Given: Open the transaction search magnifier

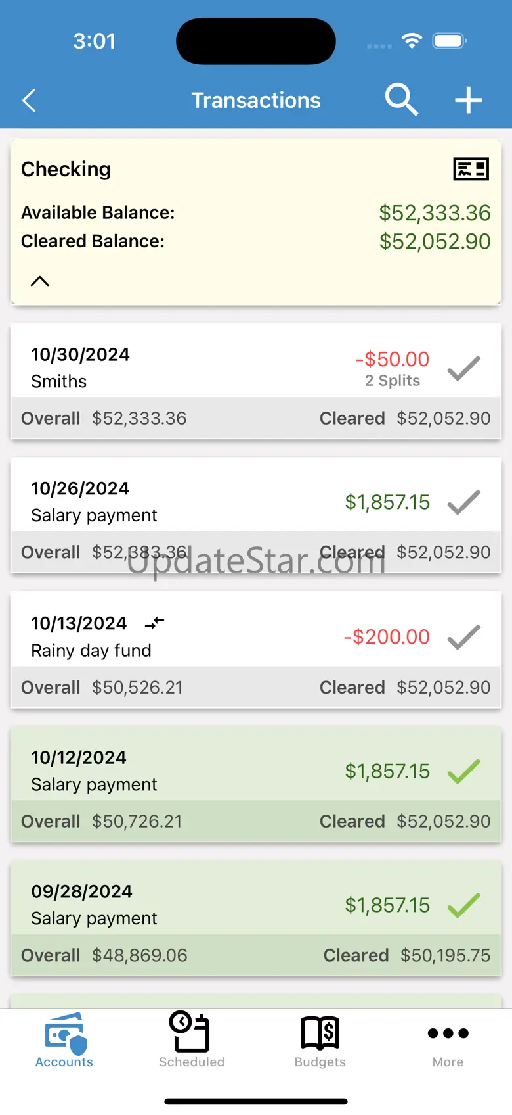Looking at the screenshot, I should [401, 100].
